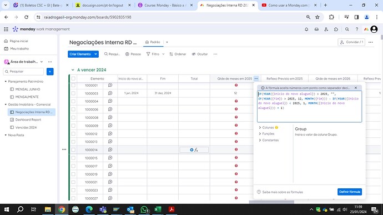Expand Nova Pasta folder
Viewport: 383px width, 215px height.
(6, 135)
